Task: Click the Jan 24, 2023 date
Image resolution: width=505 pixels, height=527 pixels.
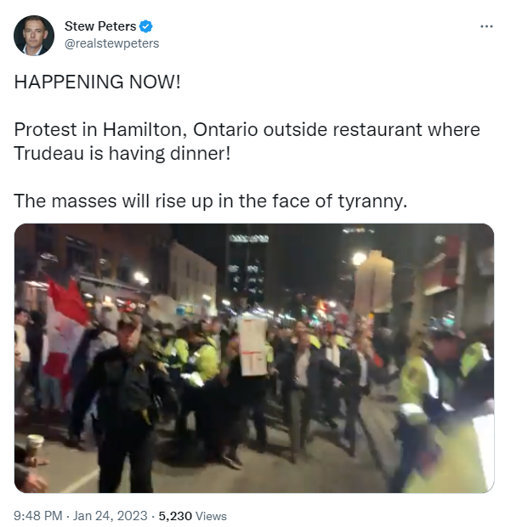Action: click(x=111, y=516)
